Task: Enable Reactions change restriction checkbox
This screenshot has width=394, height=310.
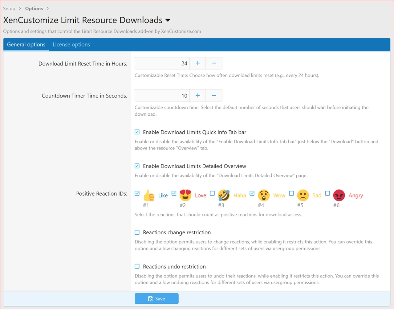Action: point(137,232)
